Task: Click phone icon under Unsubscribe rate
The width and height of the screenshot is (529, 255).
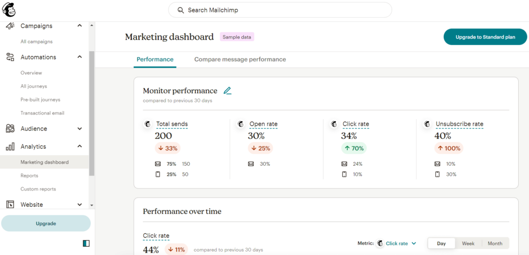Action: tap(437, 174)
